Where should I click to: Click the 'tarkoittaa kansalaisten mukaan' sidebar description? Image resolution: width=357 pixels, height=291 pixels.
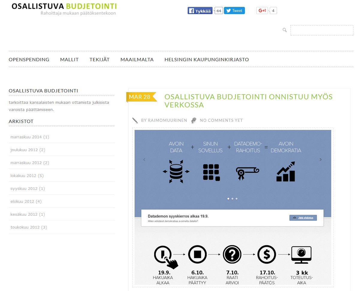59,106
